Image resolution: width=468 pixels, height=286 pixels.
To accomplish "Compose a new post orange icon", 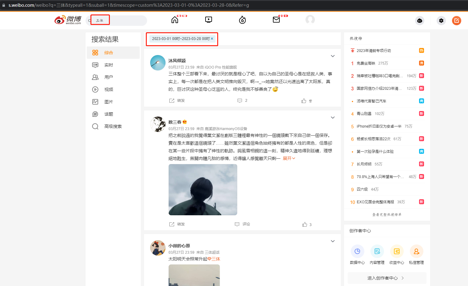I will [x=457, y=21].
